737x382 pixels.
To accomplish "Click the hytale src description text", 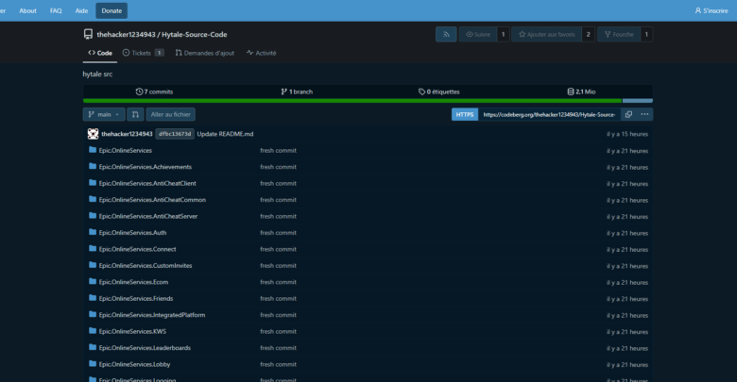I will click(97, 75).
